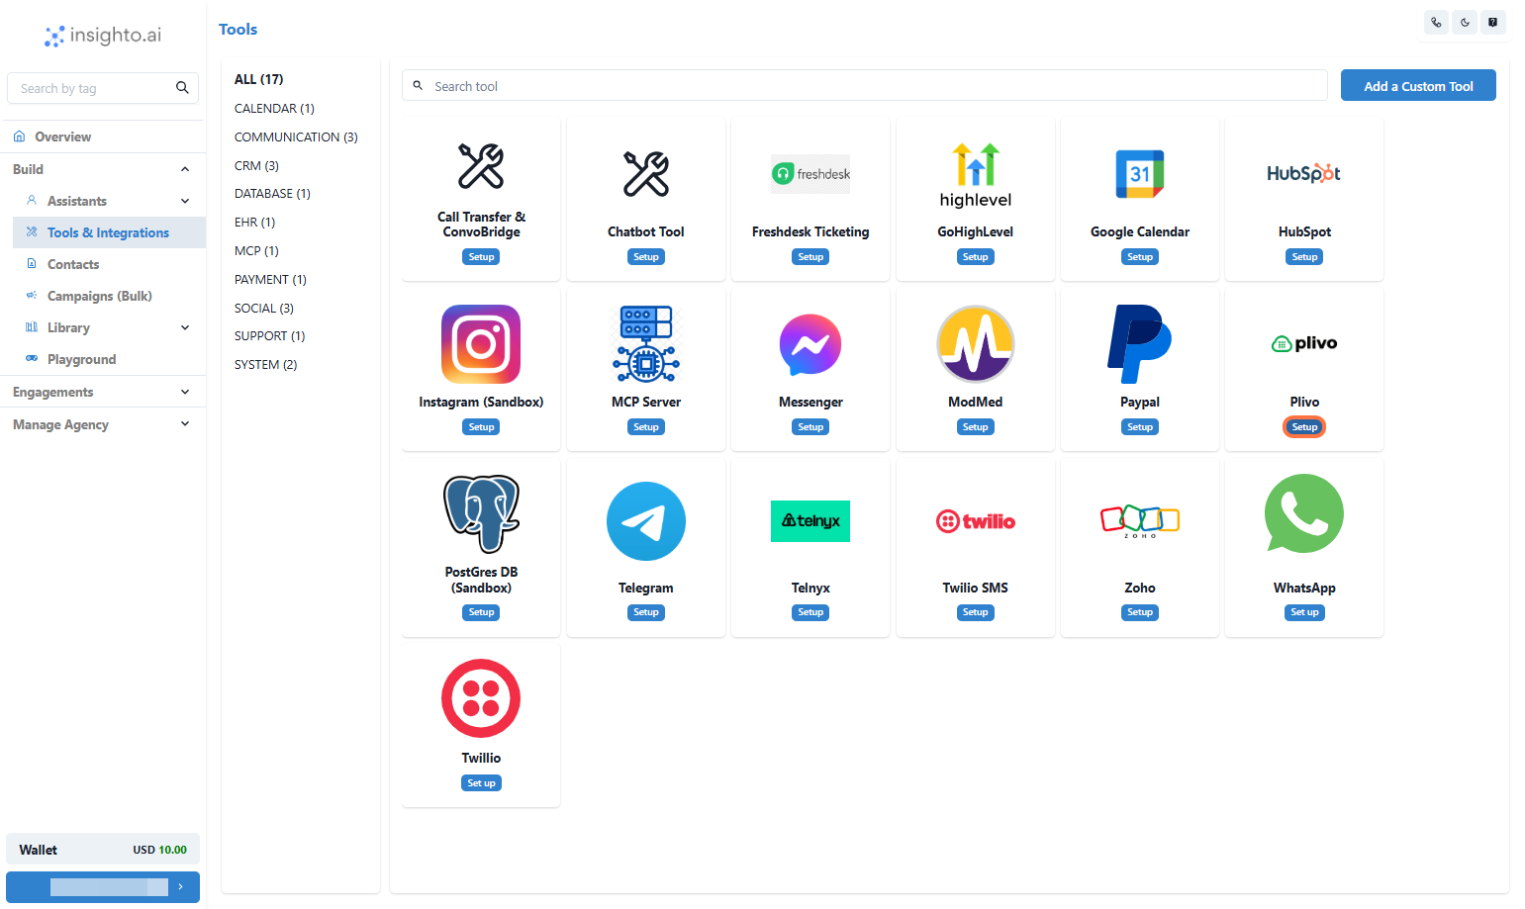
Task: Click the WhatsApp icon
Action: pyautogui.click(x=1304, y=514)
